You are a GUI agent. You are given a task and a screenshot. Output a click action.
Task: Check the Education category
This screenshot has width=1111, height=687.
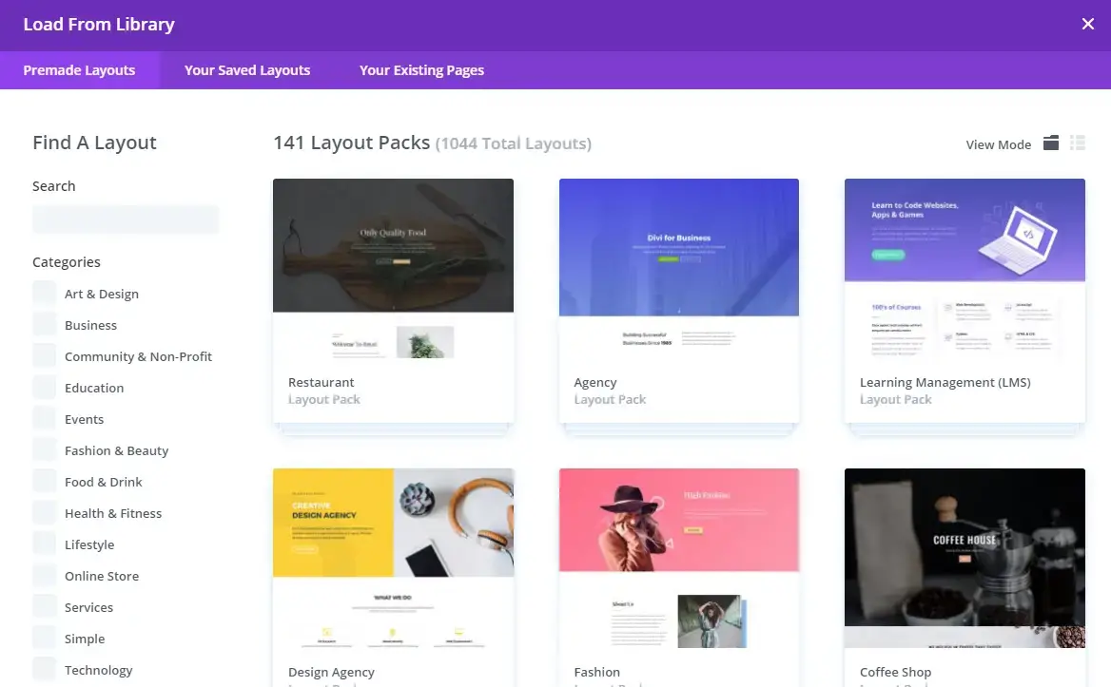pos(44,387)
